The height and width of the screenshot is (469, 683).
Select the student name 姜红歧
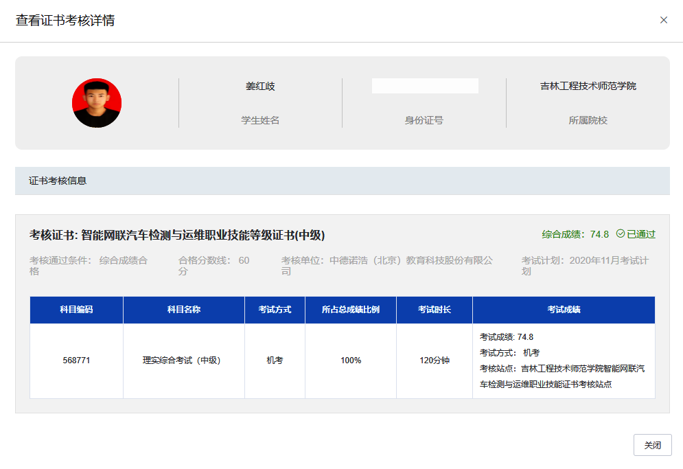coord(260,87)
